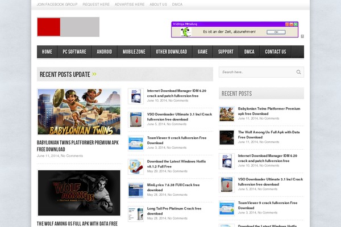Open VSO Downloader Ultimate 3.1 post in middle list
This screenshot has width=341, height=227.
click(180, 117)
